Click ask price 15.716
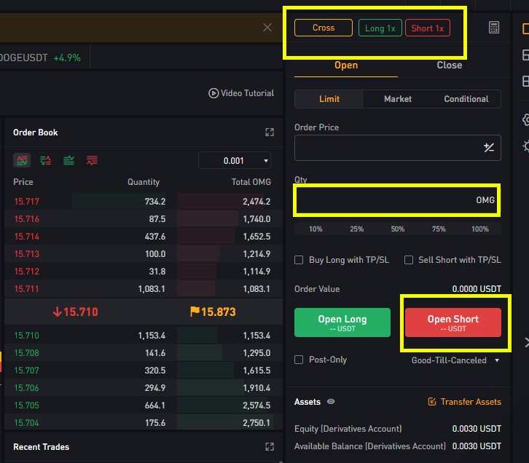529x463 pixels. [x=27, y=219]
